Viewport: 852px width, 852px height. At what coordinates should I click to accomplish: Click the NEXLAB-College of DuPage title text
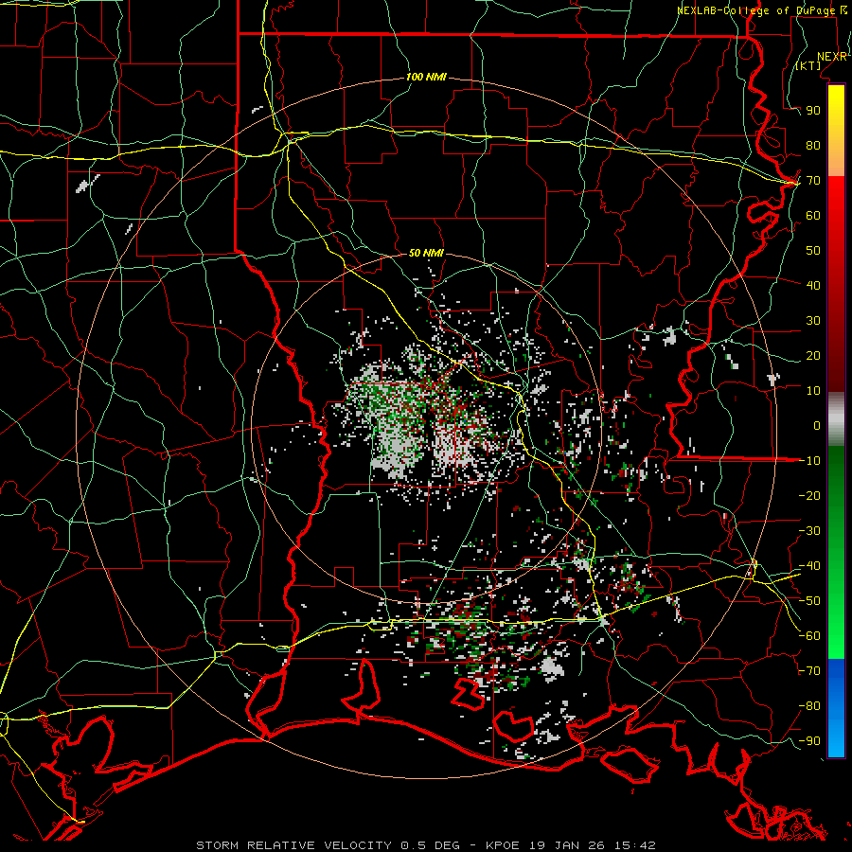click(x=758, y=10)
